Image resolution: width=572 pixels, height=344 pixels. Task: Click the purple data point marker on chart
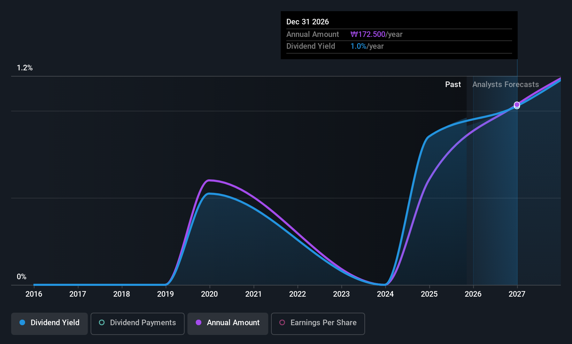(517, 104)
